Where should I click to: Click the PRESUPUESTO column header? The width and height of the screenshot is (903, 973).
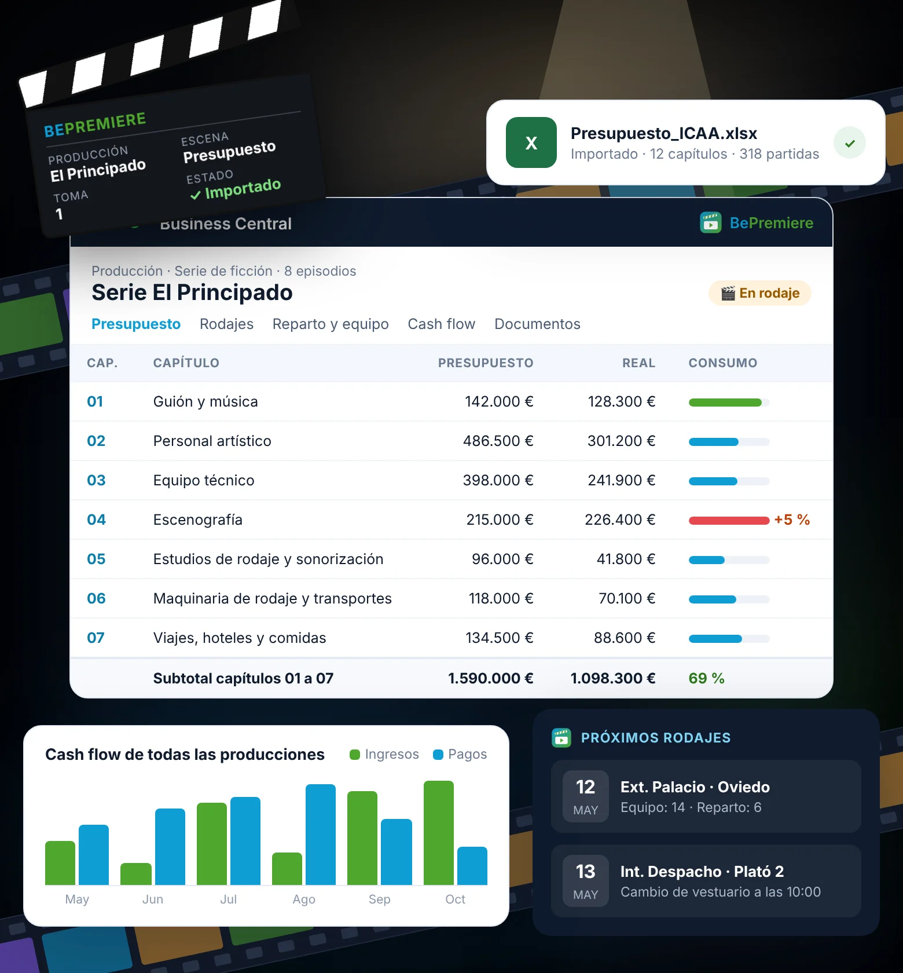(x=486, y=363)
